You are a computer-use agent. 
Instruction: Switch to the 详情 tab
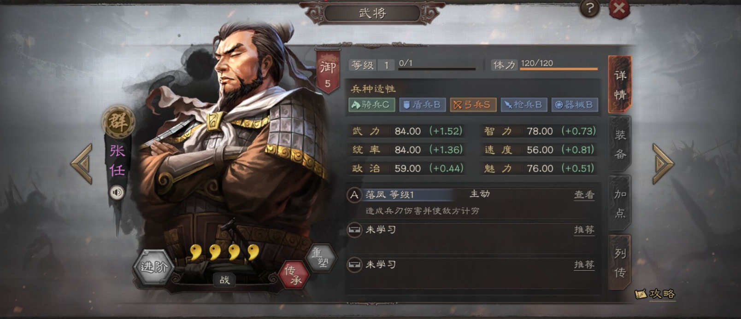[x=620, y=85]
